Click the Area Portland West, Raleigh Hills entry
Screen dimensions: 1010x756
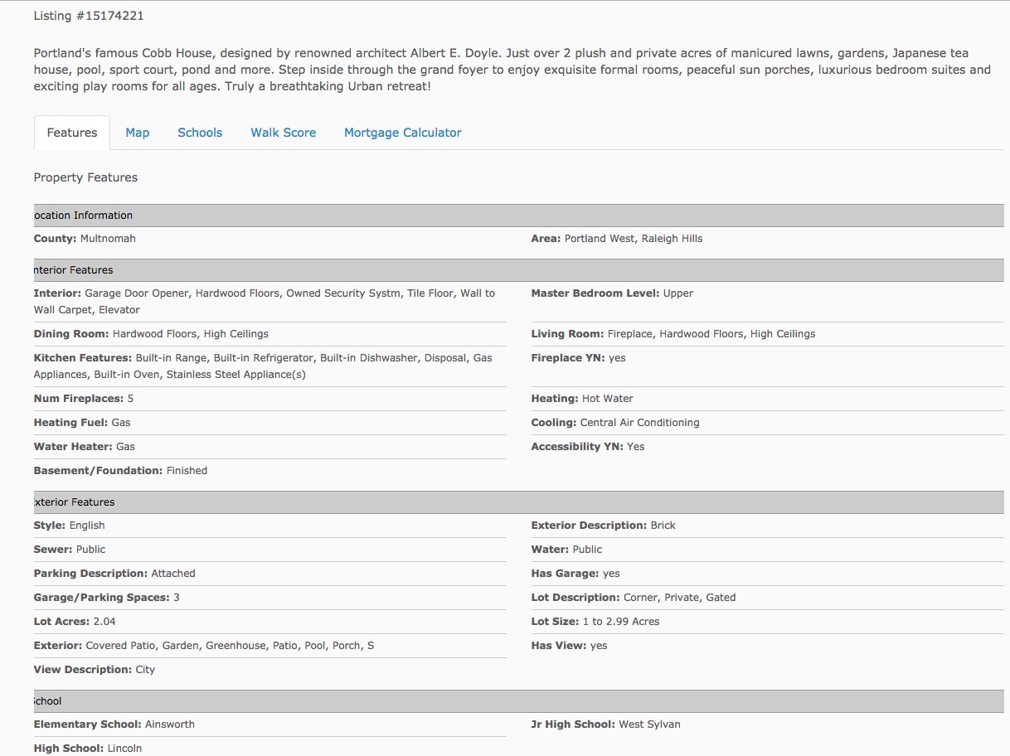[616, 239]
